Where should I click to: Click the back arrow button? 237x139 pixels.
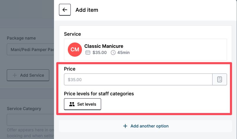(65, 10)
